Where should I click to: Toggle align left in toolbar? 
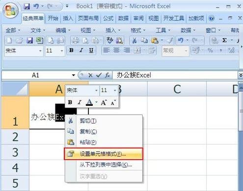point(107,50)
